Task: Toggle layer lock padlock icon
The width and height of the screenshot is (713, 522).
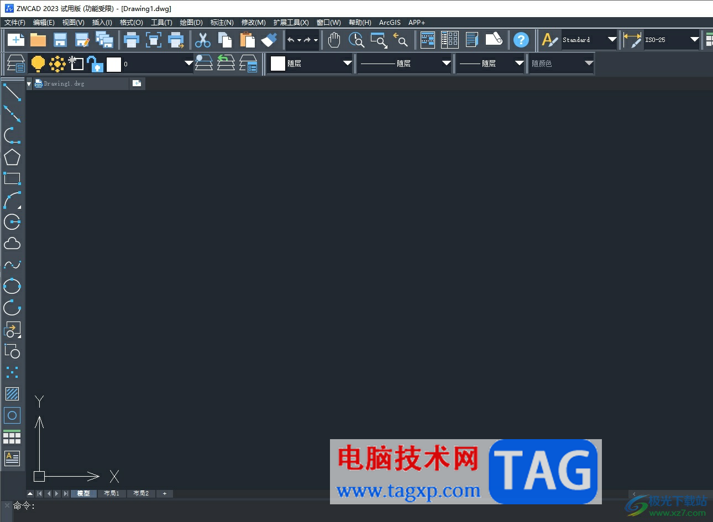Action: [95, 64]
